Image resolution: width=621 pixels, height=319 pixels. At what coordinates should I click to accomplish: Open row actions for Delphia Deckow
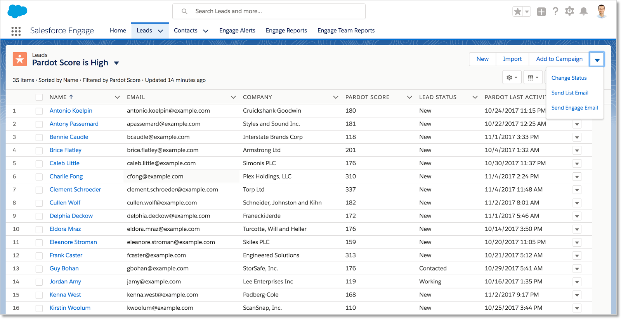(x=577, y=216)
